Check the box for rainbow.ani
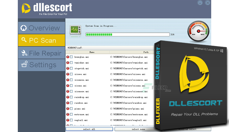Viewport: 229px width, 132px height. [71, 103]
